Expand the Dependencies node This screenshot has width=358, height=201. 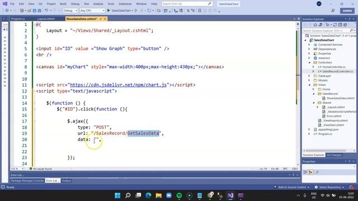click(x=309, y=49)
